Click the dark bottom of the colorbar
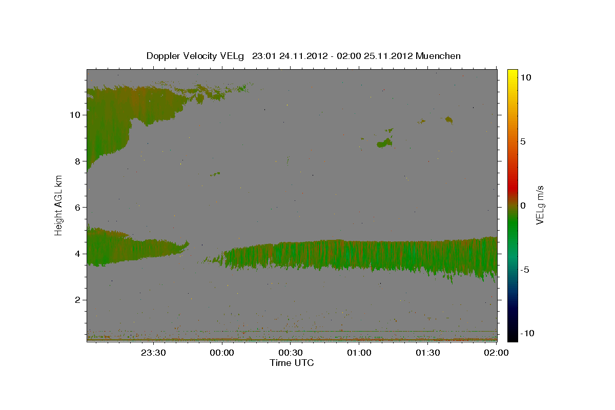615x410 pixels. [x=512, y=333]
